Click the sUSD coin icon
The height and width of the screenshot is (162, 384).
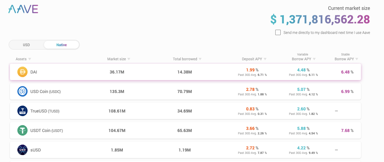pyautogui.click(x=22, y=150)
